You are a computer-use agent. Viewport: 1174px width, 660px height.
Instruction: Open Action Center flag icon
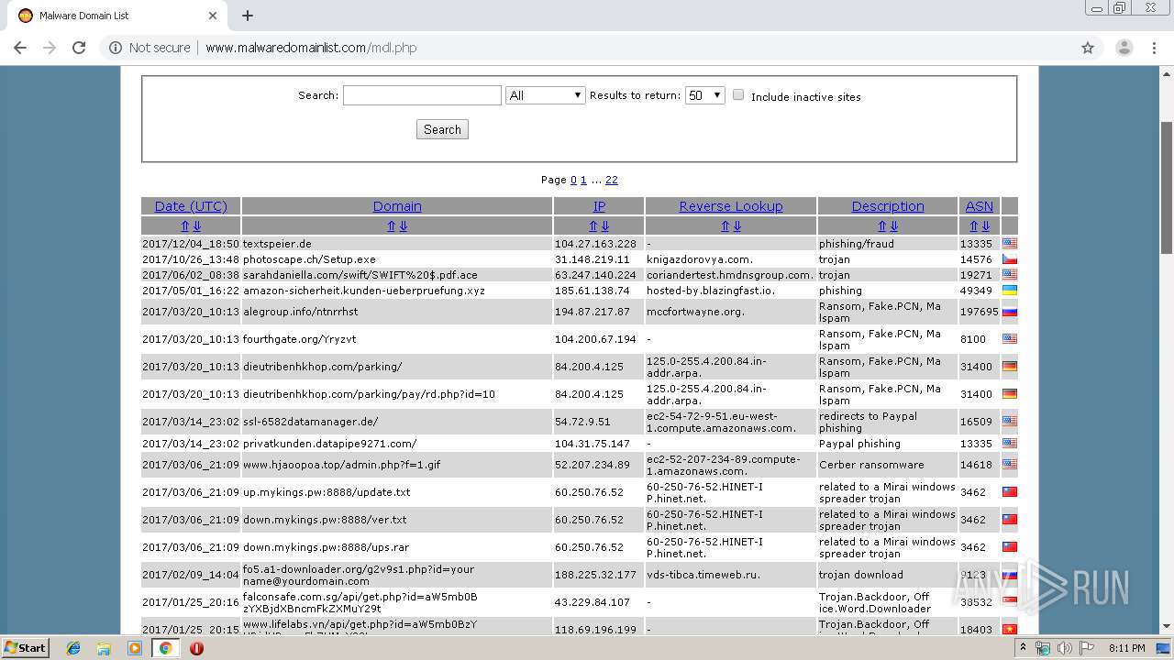pyautogui.click(x=1087, y=648)
